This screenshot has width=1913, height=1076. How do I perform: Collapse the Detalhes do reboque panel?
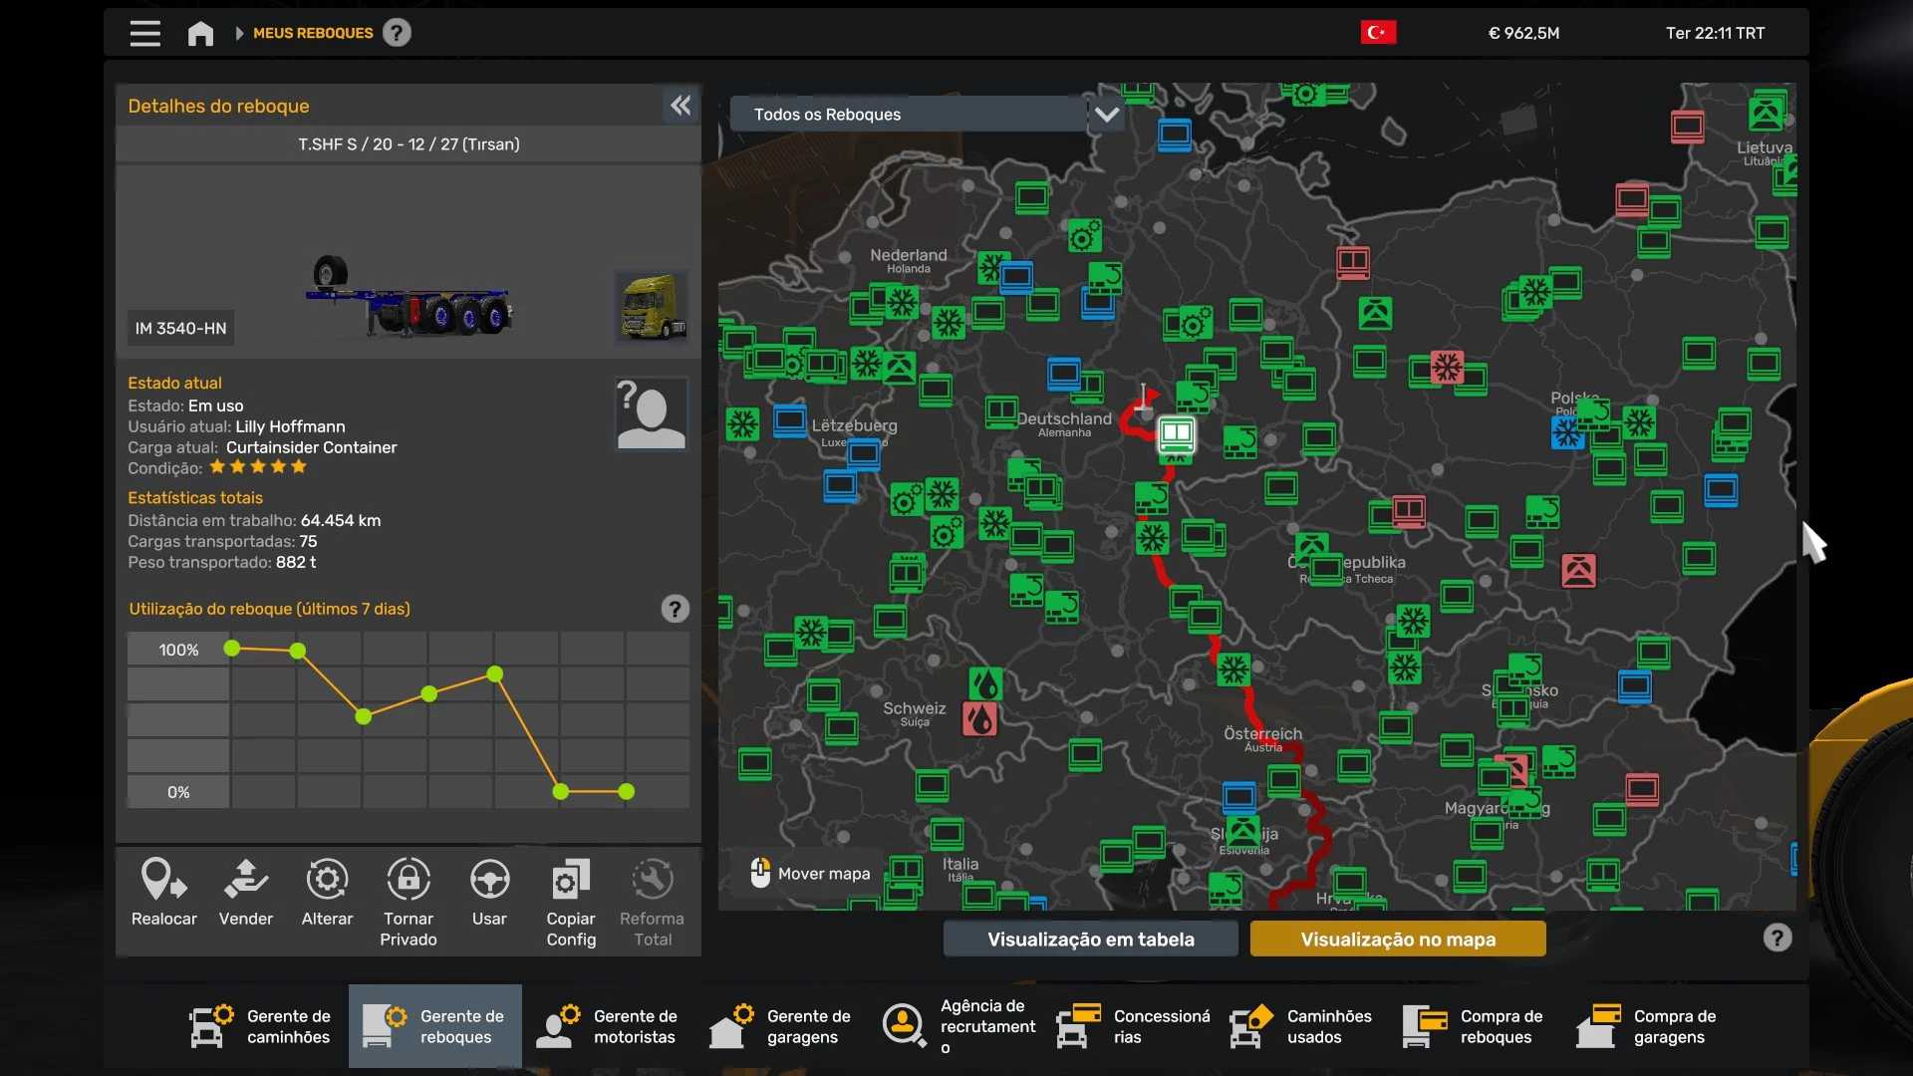[x=681, y=106]
